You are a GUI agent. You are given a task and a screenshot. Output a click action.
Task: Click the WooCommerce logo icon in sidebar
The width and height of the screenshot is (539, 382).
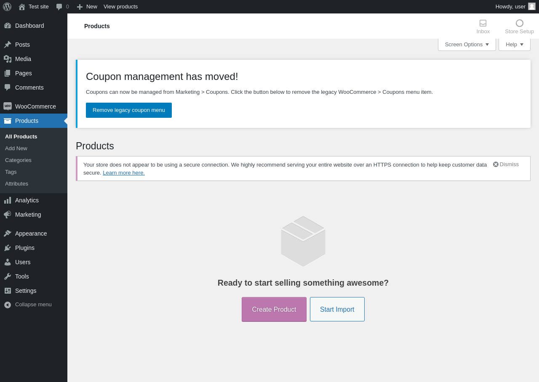click(8, 106)
